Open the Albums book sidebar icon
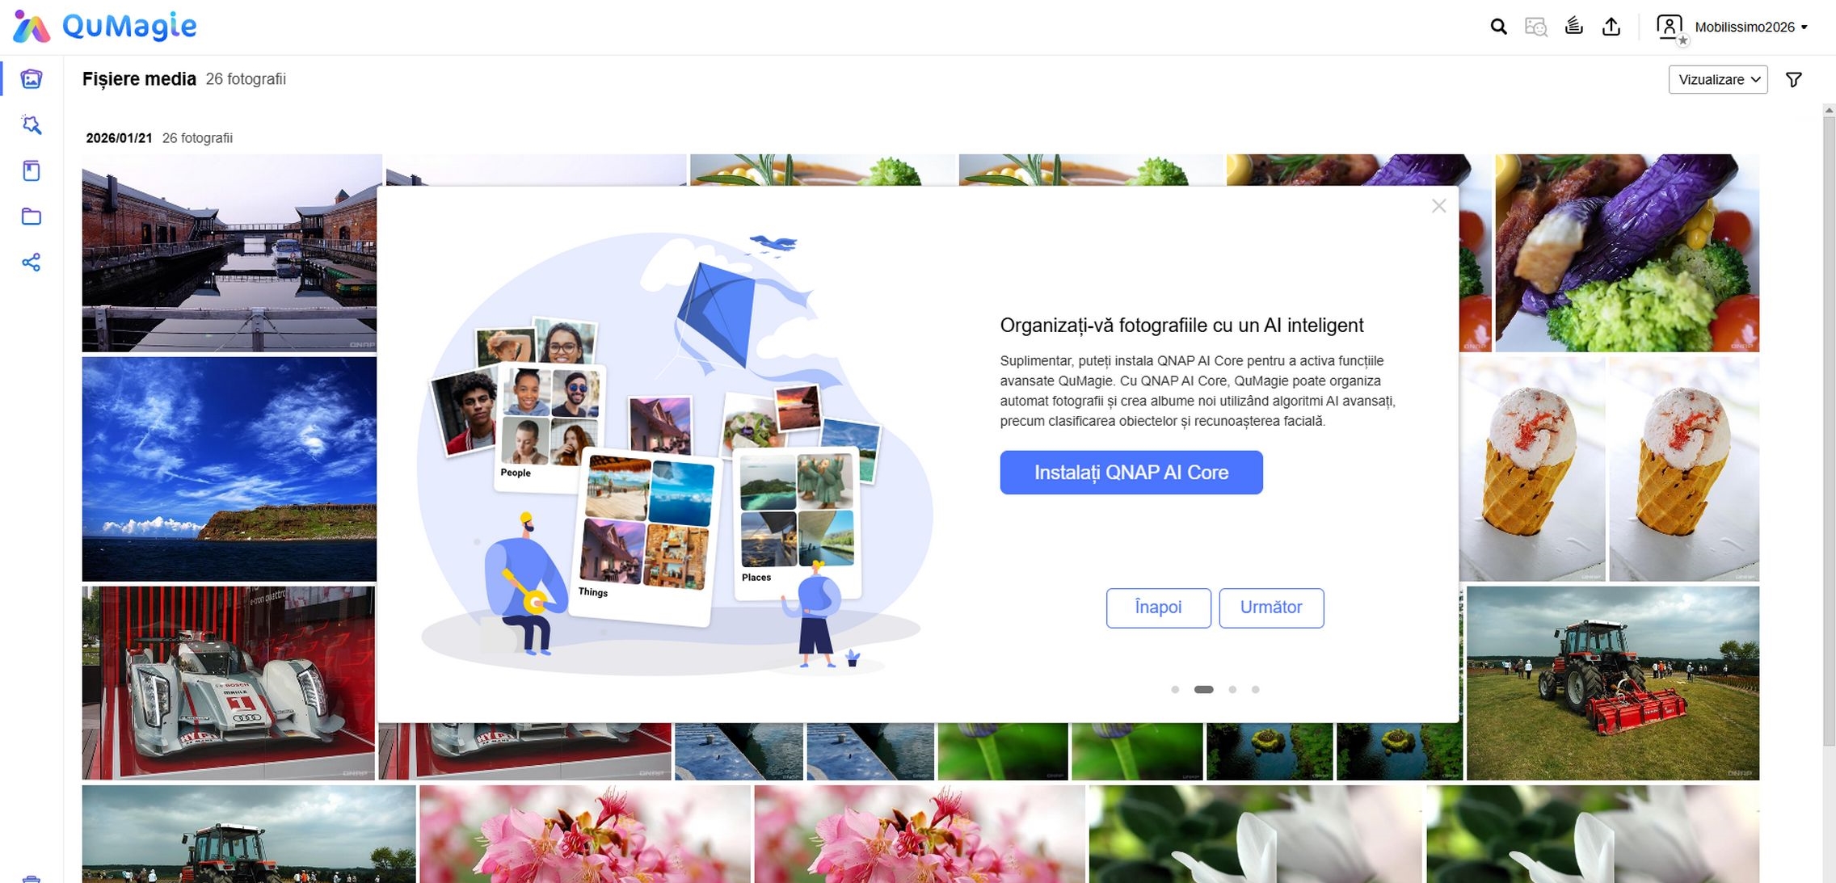 pyautogui.click(x=32, y=170)
